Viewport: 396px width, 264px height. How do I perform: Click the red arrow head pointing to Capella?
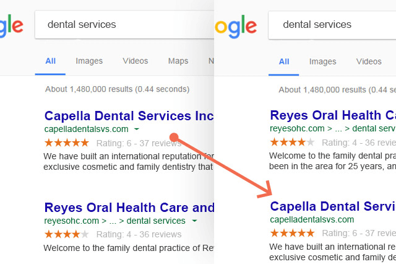tap(265, 190)
